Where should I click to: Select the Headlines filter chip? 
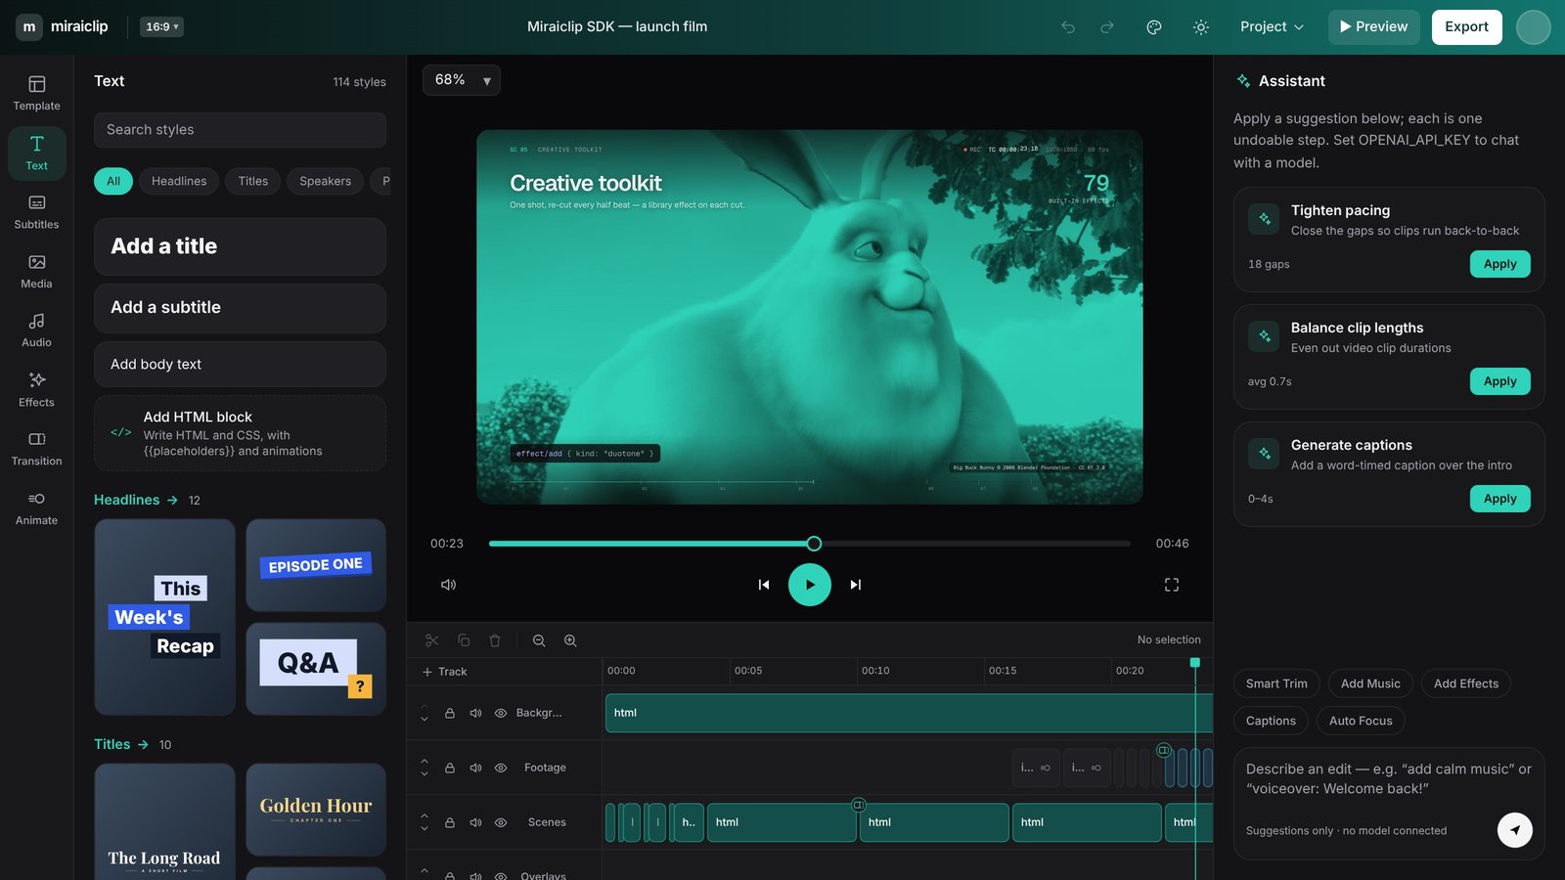(179, 181)
